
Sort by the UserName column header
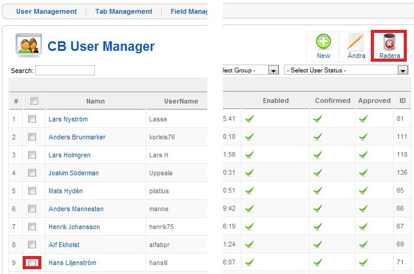[x=181, y=101]
